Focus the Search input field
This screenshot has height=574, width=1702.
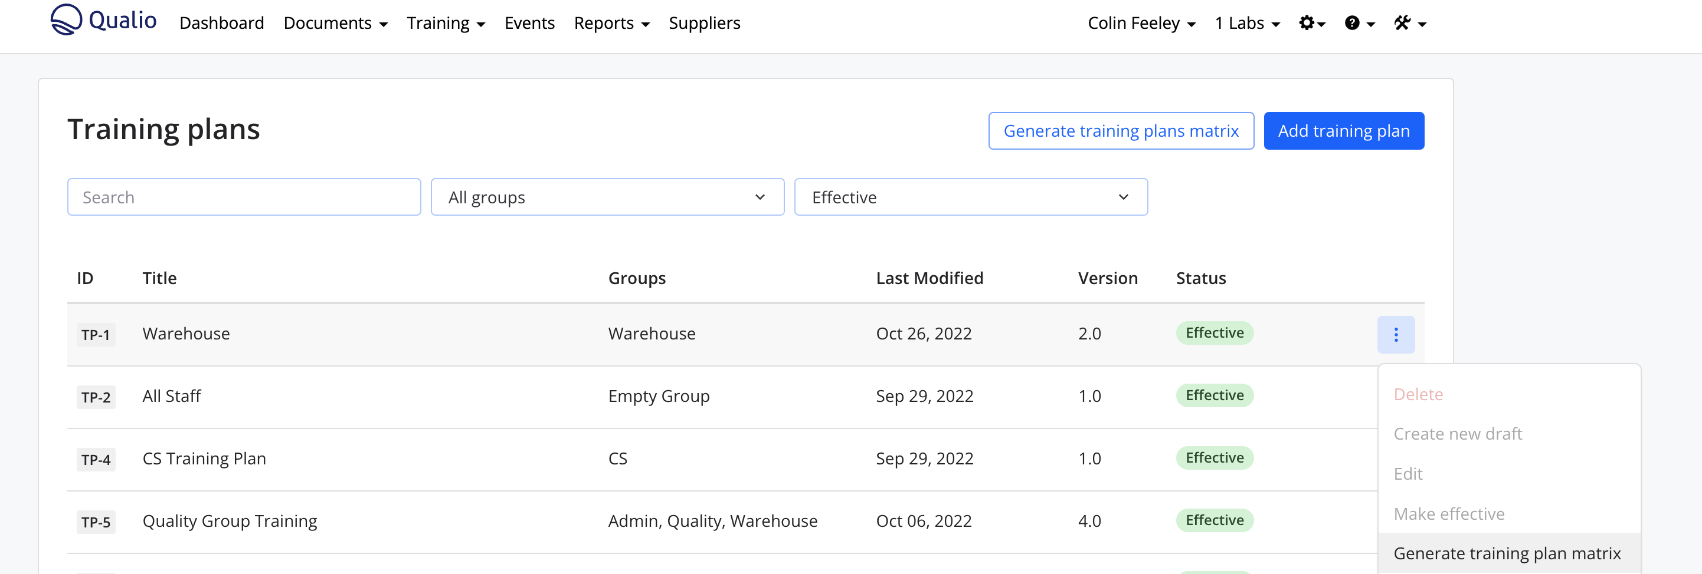(244, 197)
